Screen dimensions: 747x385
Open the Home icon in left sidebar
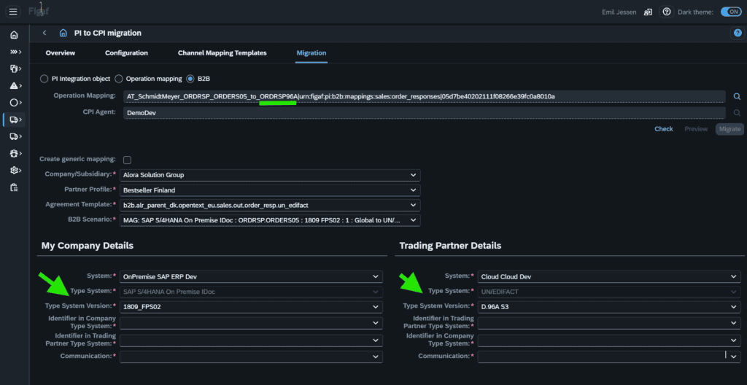point(14,35)
